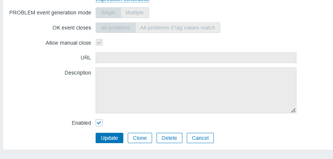The height and width of the screenshot is (159, 333).
Task: Click the OK event closes label
Action: click(x=72, y=28)
